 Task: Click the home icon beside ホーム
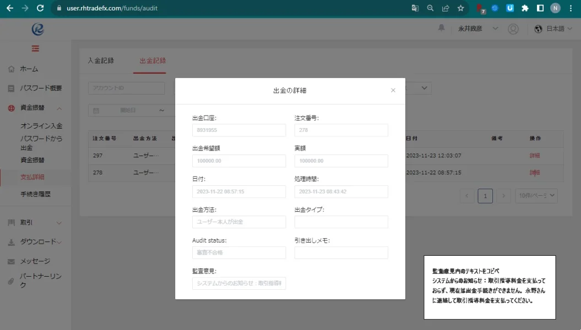click(12, 69)
